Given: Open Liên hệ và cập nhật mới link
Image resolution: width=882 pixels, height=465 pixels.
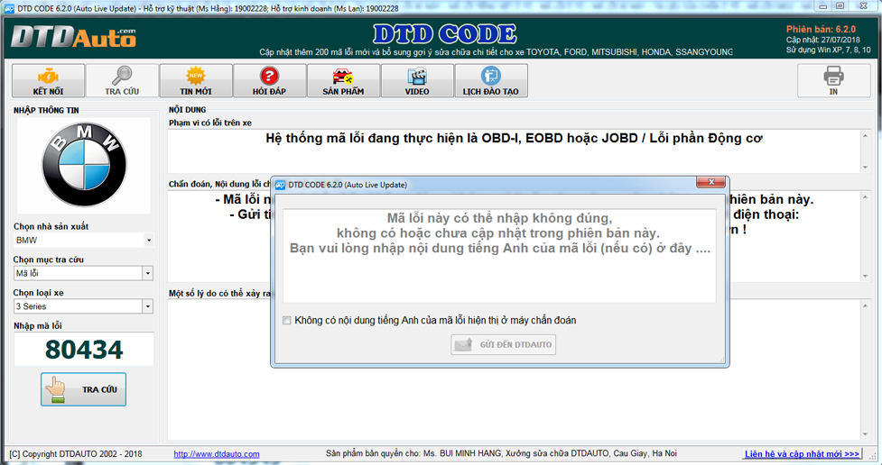Looking at the screenshot, I should 802,454.
